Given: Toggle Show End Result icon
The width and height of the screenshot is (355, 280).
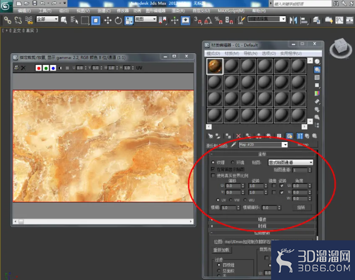Looking at the screenshot, I should tap(300, 136).
